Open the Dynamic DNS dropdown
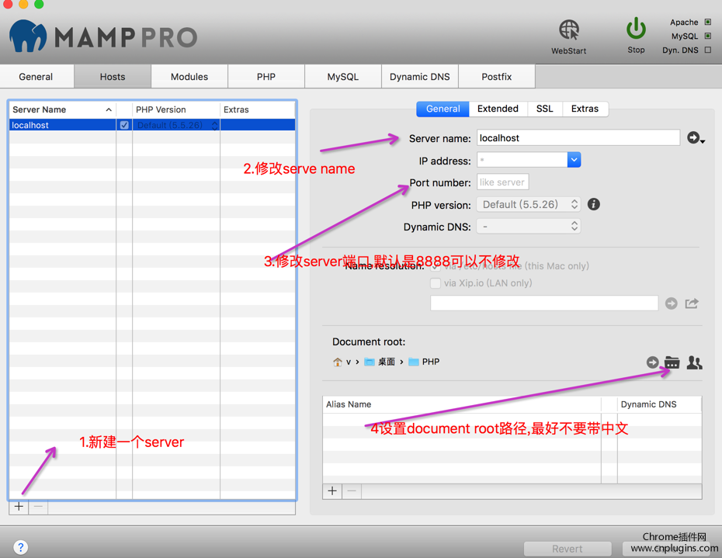Image resolution: width=722 pixels, height=558 pixels. click(x=529, y=226)
